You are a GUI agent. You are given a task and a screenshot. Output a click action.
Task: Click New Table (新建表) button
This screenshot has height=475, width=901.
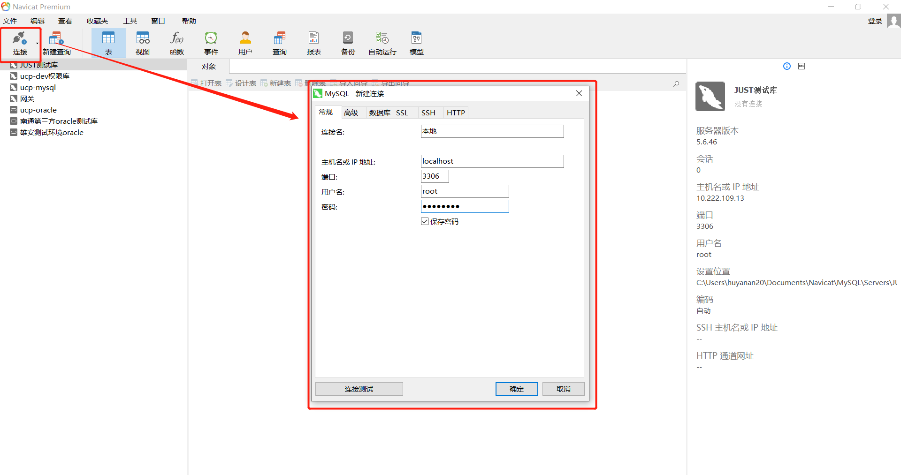point(276,83)
